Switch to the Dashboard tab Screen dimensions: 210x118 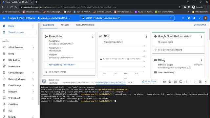click(x=49, y=25)
